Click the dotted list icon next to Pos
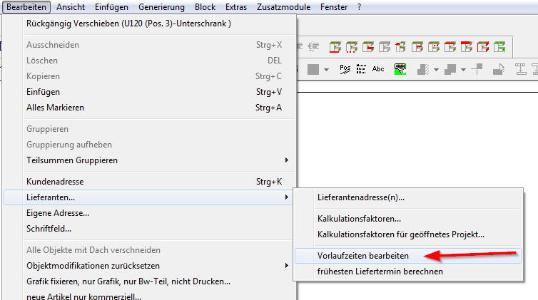 361,69
